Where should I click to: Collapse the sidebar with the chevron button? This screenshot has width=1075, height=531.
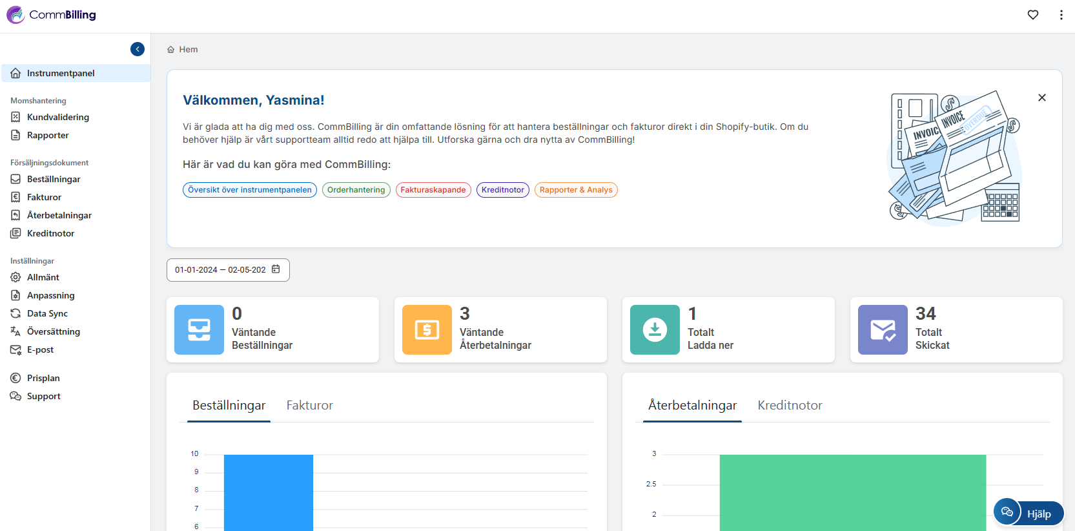click(138, 49)
